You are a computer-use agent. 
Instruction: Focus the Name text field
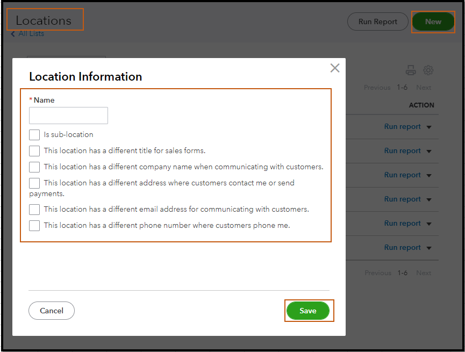coord(68,116)
